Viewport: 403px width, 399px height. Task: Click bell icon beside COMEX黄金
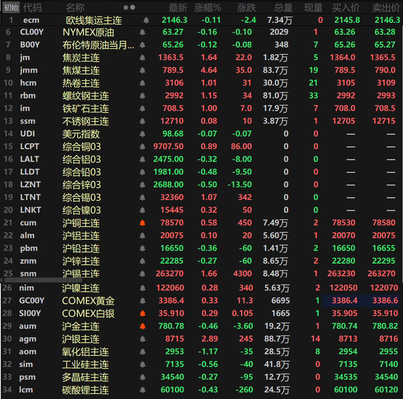point(143,301)
